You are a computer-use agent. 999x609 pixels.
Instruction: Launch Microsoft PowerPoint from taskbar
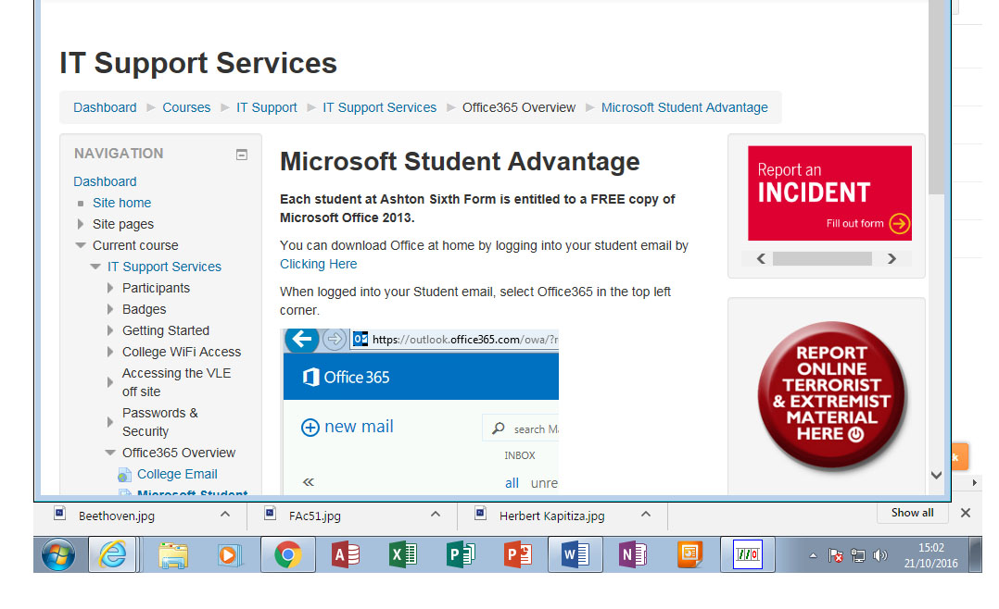pyautogui.click(x=518, y=555)
